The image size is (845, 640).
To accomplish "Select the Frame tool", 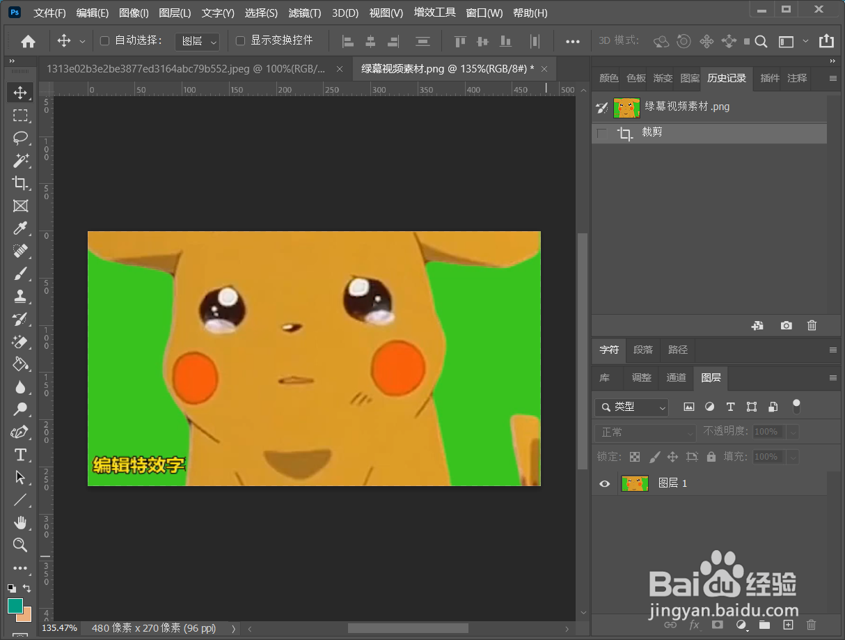I will (x=20, y=205).
